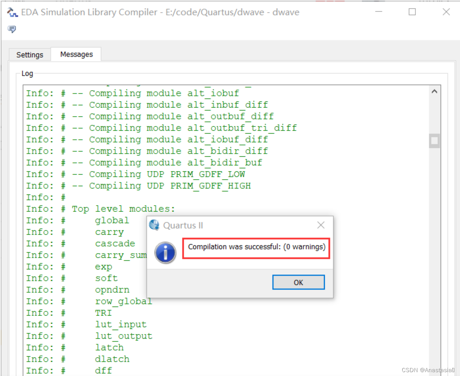Click the Quartus II globe icon

(154, 225)
